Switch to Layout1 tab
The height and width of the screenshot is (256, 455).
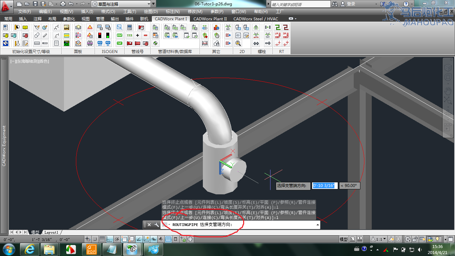click(x=52, y=232)
